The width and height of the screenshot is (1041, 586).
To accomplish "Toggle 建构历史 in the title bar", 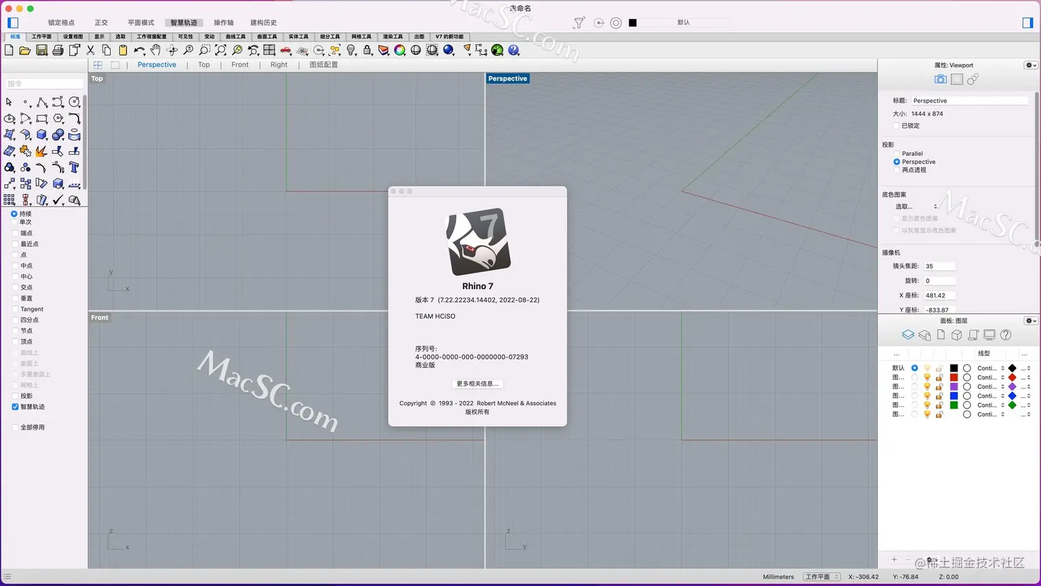I will [x=264, y=23].
